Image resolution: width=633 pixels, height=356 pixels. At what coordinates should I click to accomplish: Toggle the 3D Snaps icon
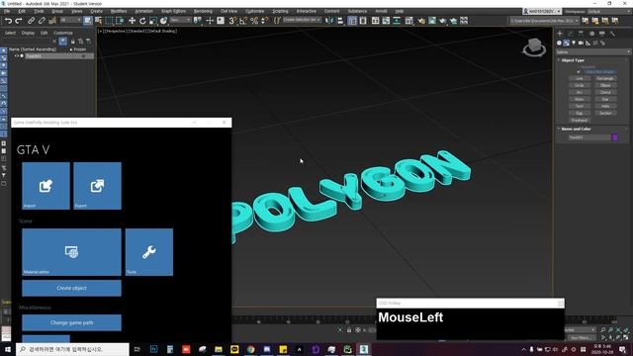pos(232,20)
